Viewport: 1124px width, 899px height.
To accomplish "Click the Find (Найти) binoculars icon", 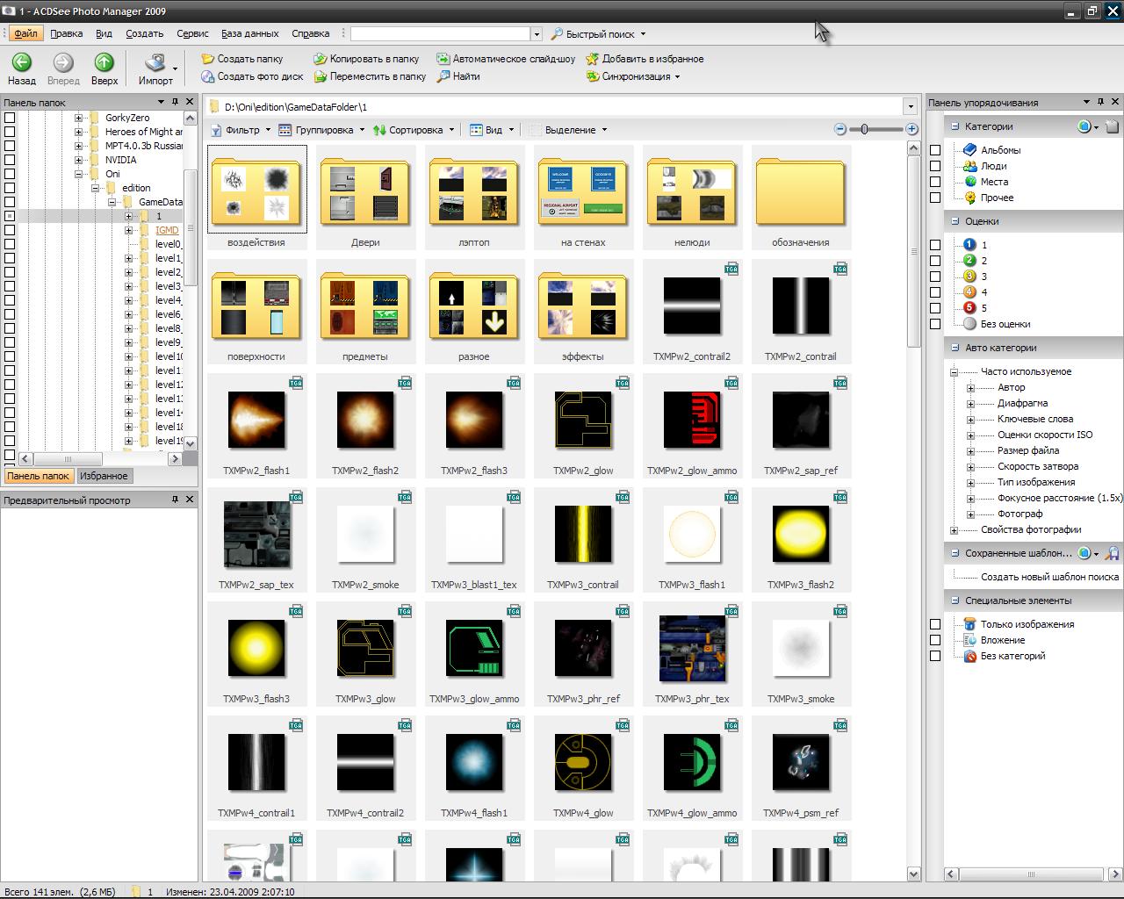I will (x=443, y=76).
